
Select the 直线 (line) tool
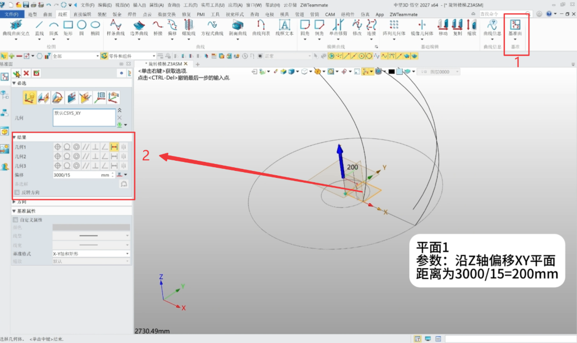point(39,28)
